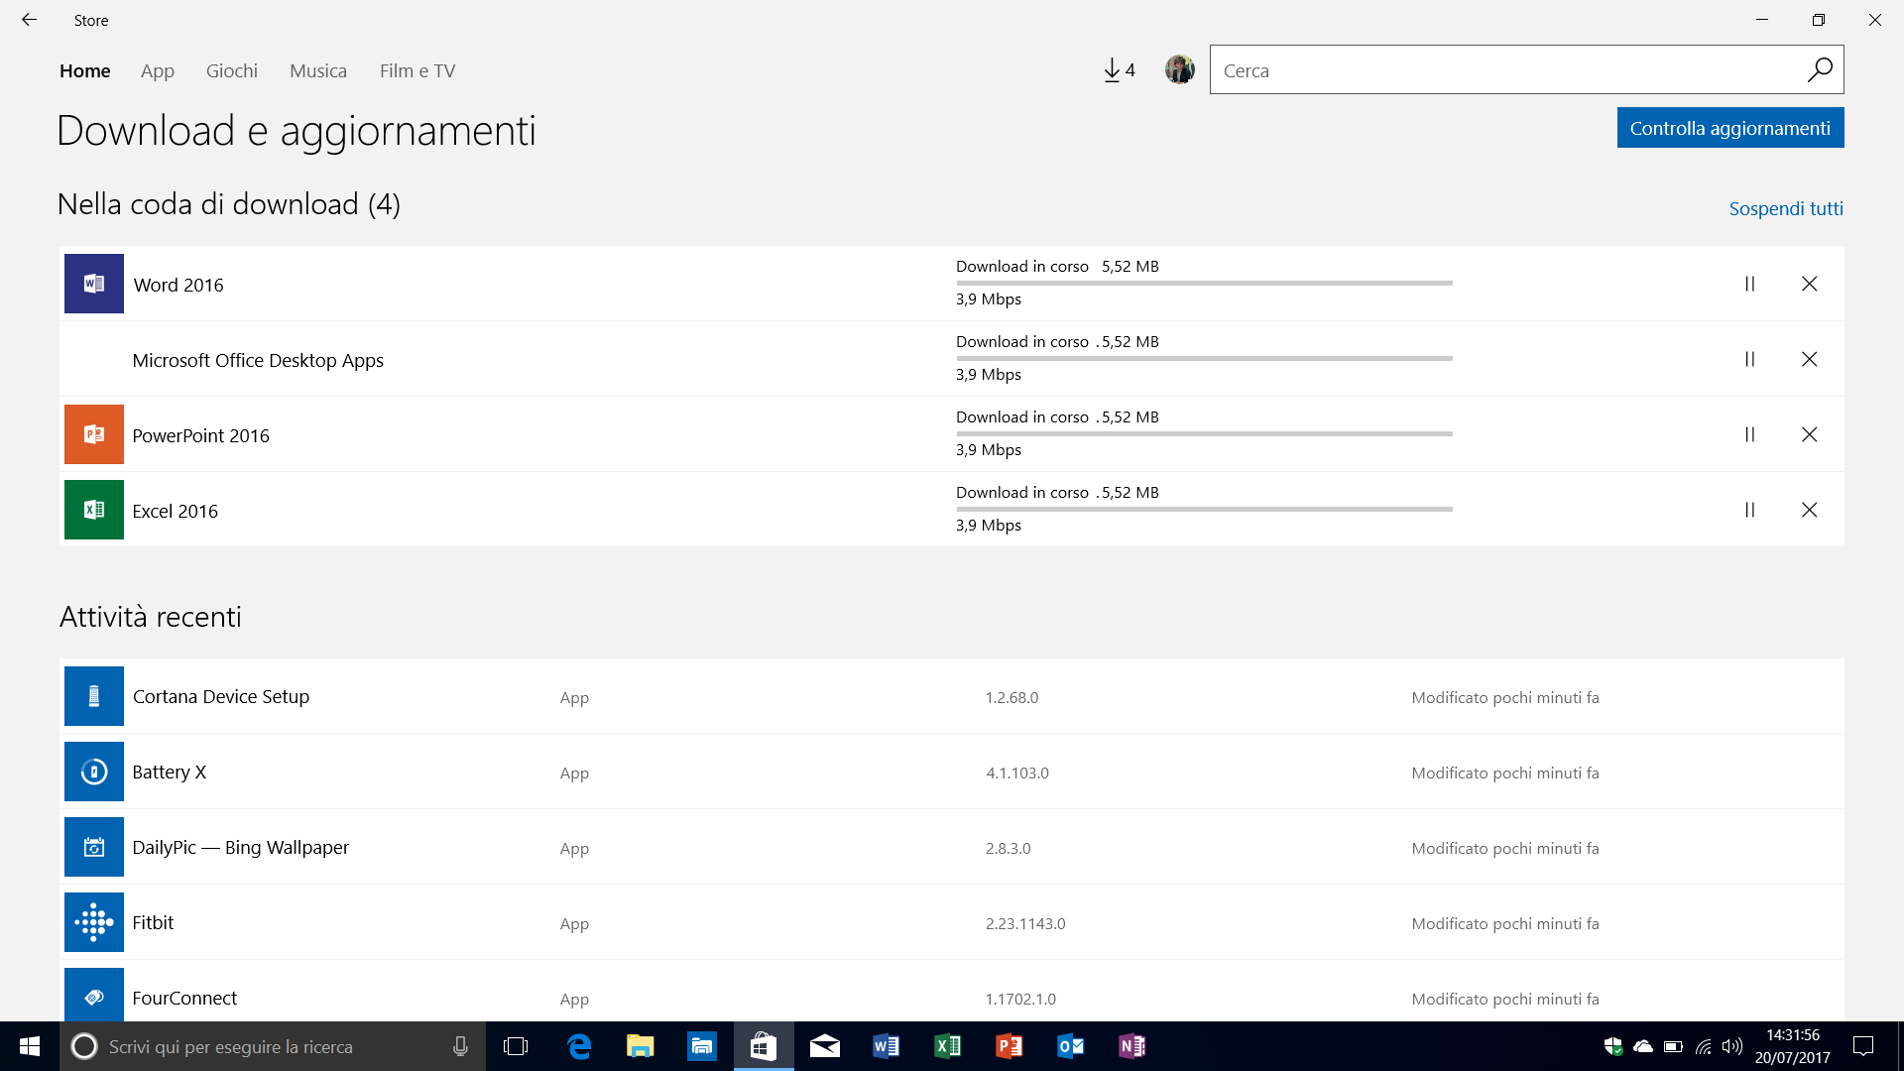Viewport: 1904px width, 1071px height.
Task: Pause Microsoft Office Desktop Apps download
Action: coord(1750,359)
